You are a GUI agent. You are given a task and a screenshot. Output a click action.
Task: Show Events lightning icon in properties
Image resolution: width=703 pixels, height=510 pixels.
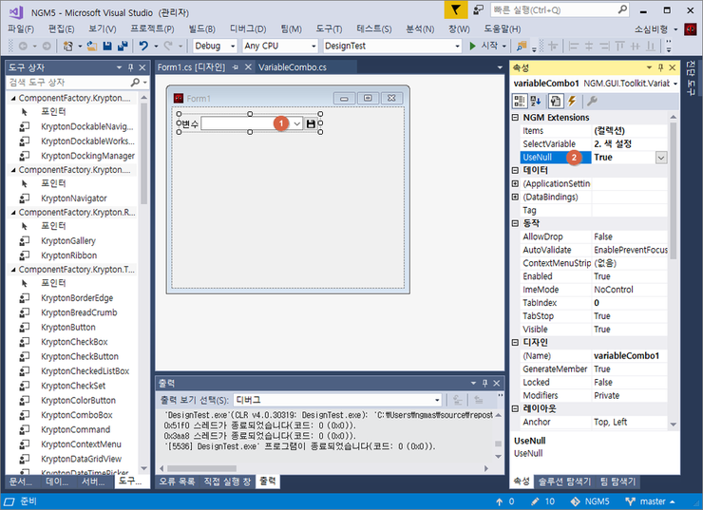click(x=572, y=102)
